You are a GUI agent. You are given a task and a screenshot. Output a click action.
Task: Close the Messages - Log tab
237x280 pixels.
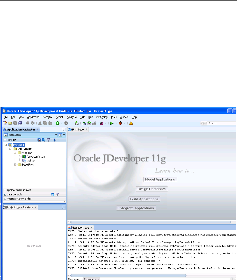point(92,228)
